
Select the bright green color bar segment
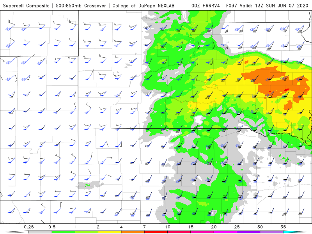64,232
